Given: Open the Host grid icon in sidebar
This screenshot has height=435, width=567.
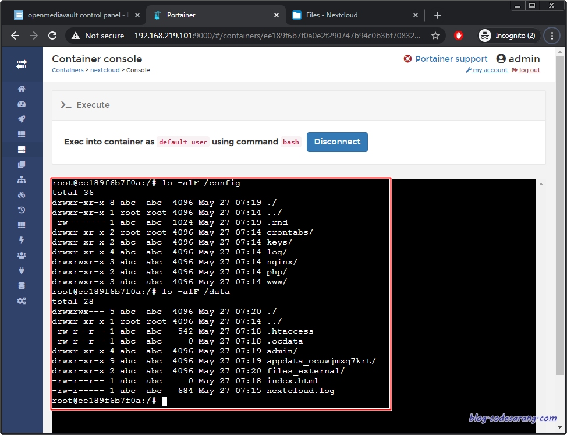Looking at the screenshot, I should pyautogui.click(x=22, y=225).
